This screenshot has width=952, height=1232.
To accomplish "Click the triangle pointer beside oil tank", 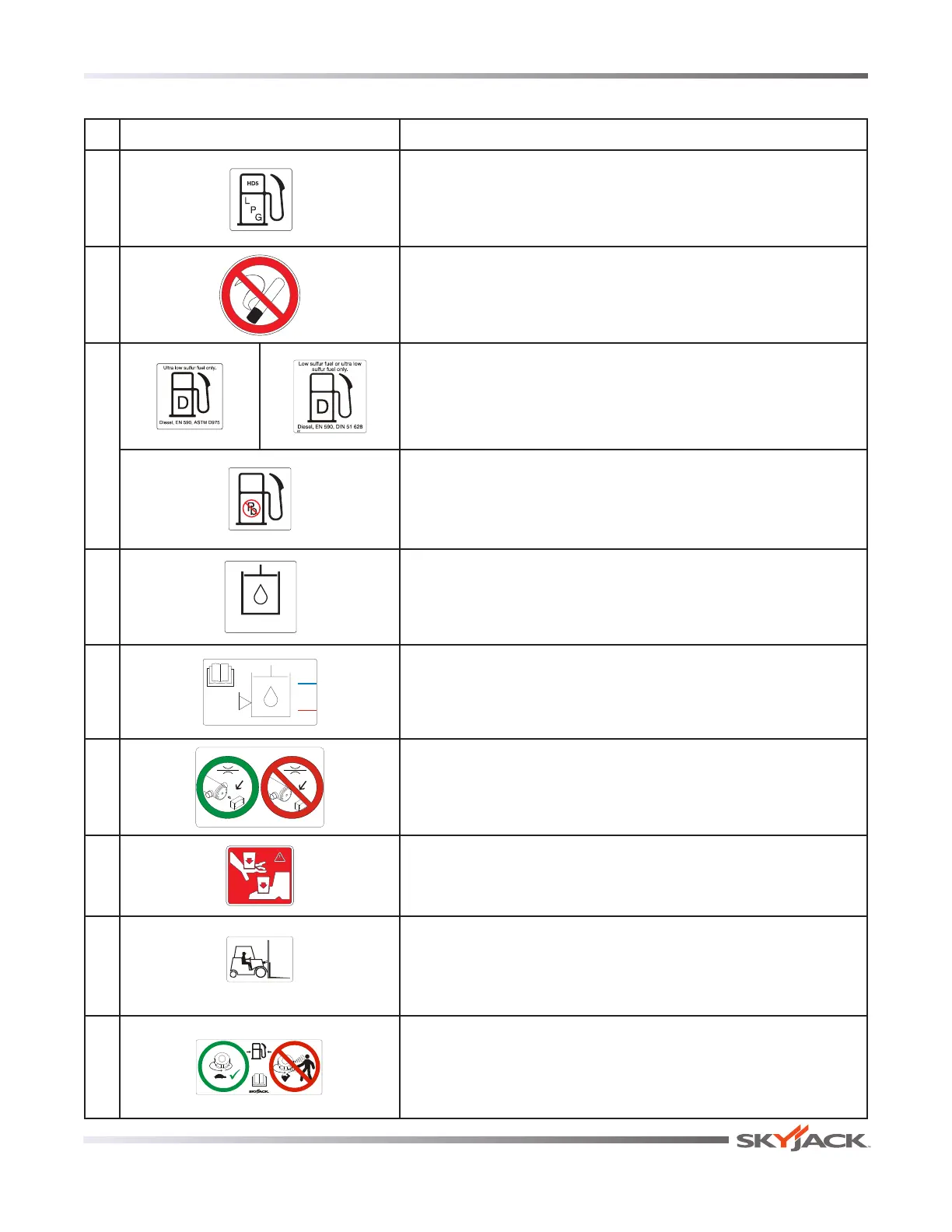I will (245, 702).
